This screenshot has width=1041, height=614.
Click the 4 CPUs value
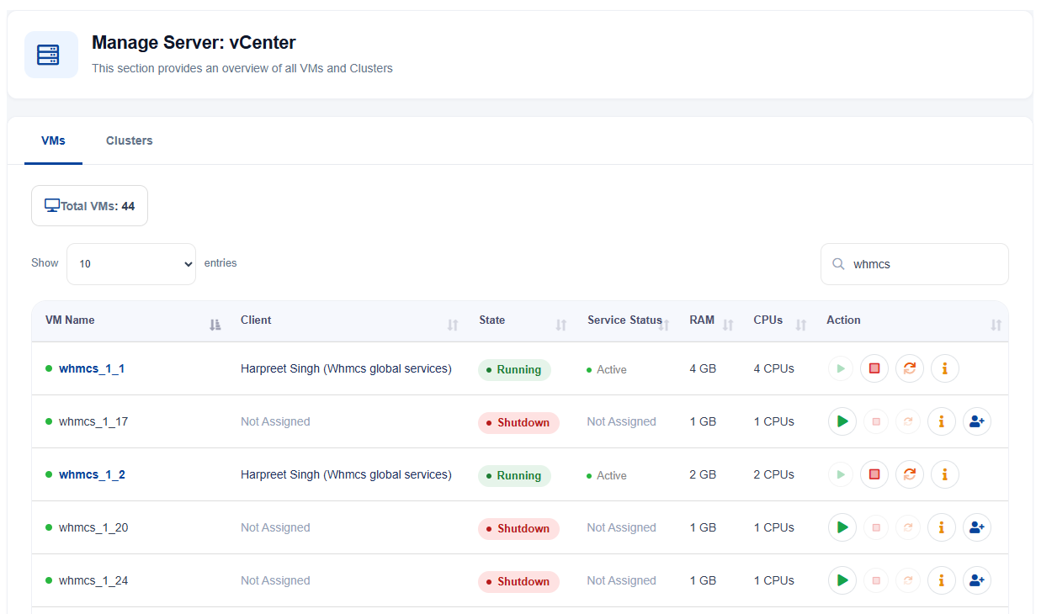[774, 368]
